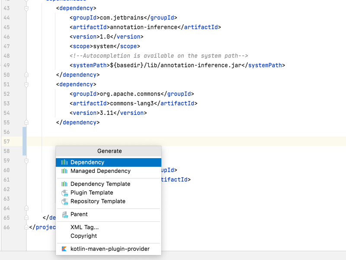The width and height of the screenshot is (346, 260).
Task: Click the Repository Template Maven icon
Action: (64, 201)
